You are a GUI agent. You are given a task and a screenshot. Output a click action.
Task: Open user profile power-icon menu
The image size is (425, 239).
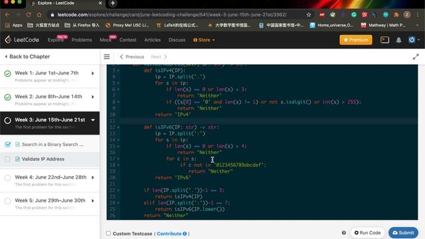(414, 40)
